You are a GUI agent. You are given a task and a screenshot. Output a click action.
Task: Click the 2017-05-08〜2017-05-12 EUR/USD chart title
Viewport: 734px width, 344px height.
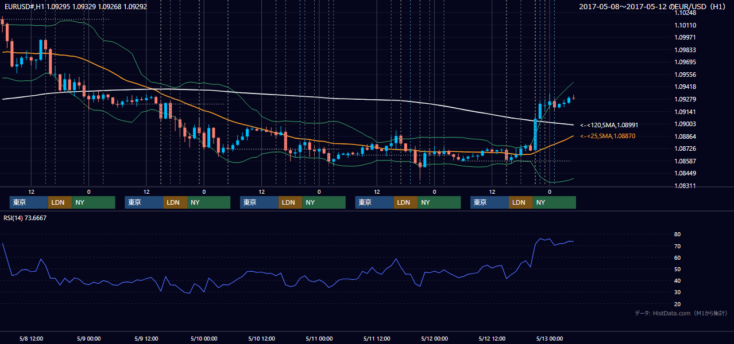click(x=653, y=6)
